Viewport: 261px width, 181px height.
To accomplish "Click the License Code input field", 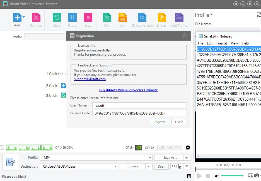I will click(139, 113).
